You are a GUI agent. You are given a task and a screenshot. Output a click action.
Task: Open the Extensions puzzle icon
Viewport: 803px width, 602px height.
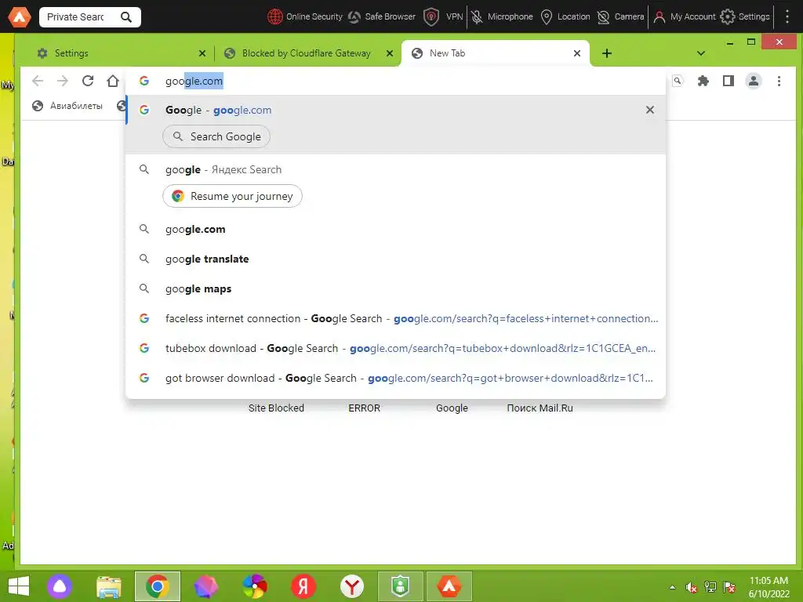(x=703, y=81)
